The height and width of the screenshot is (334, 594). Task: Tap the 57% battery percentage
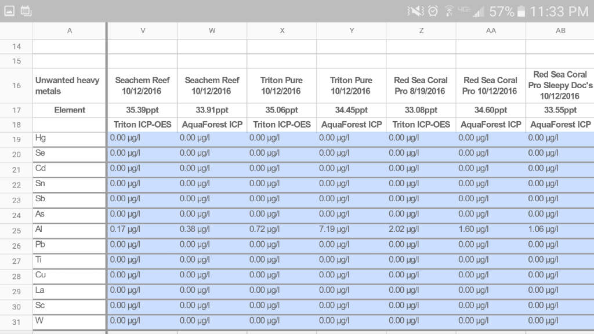coord(502,12)
